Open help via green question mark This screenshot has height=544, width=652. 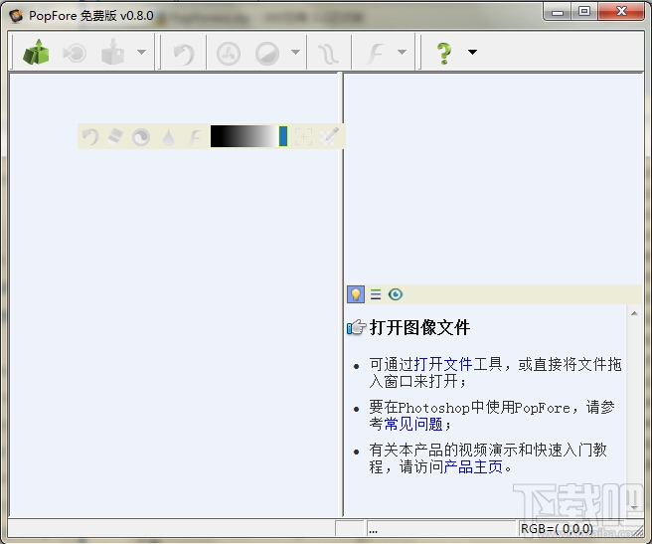(x=444, y=54)
